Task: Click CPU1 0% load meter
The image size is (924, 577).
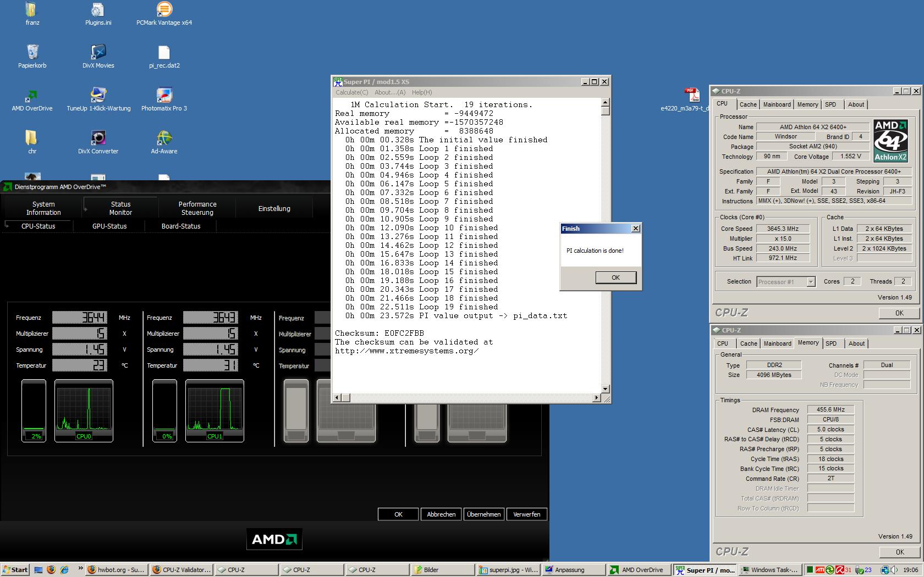Action: [x=164, y=410]
